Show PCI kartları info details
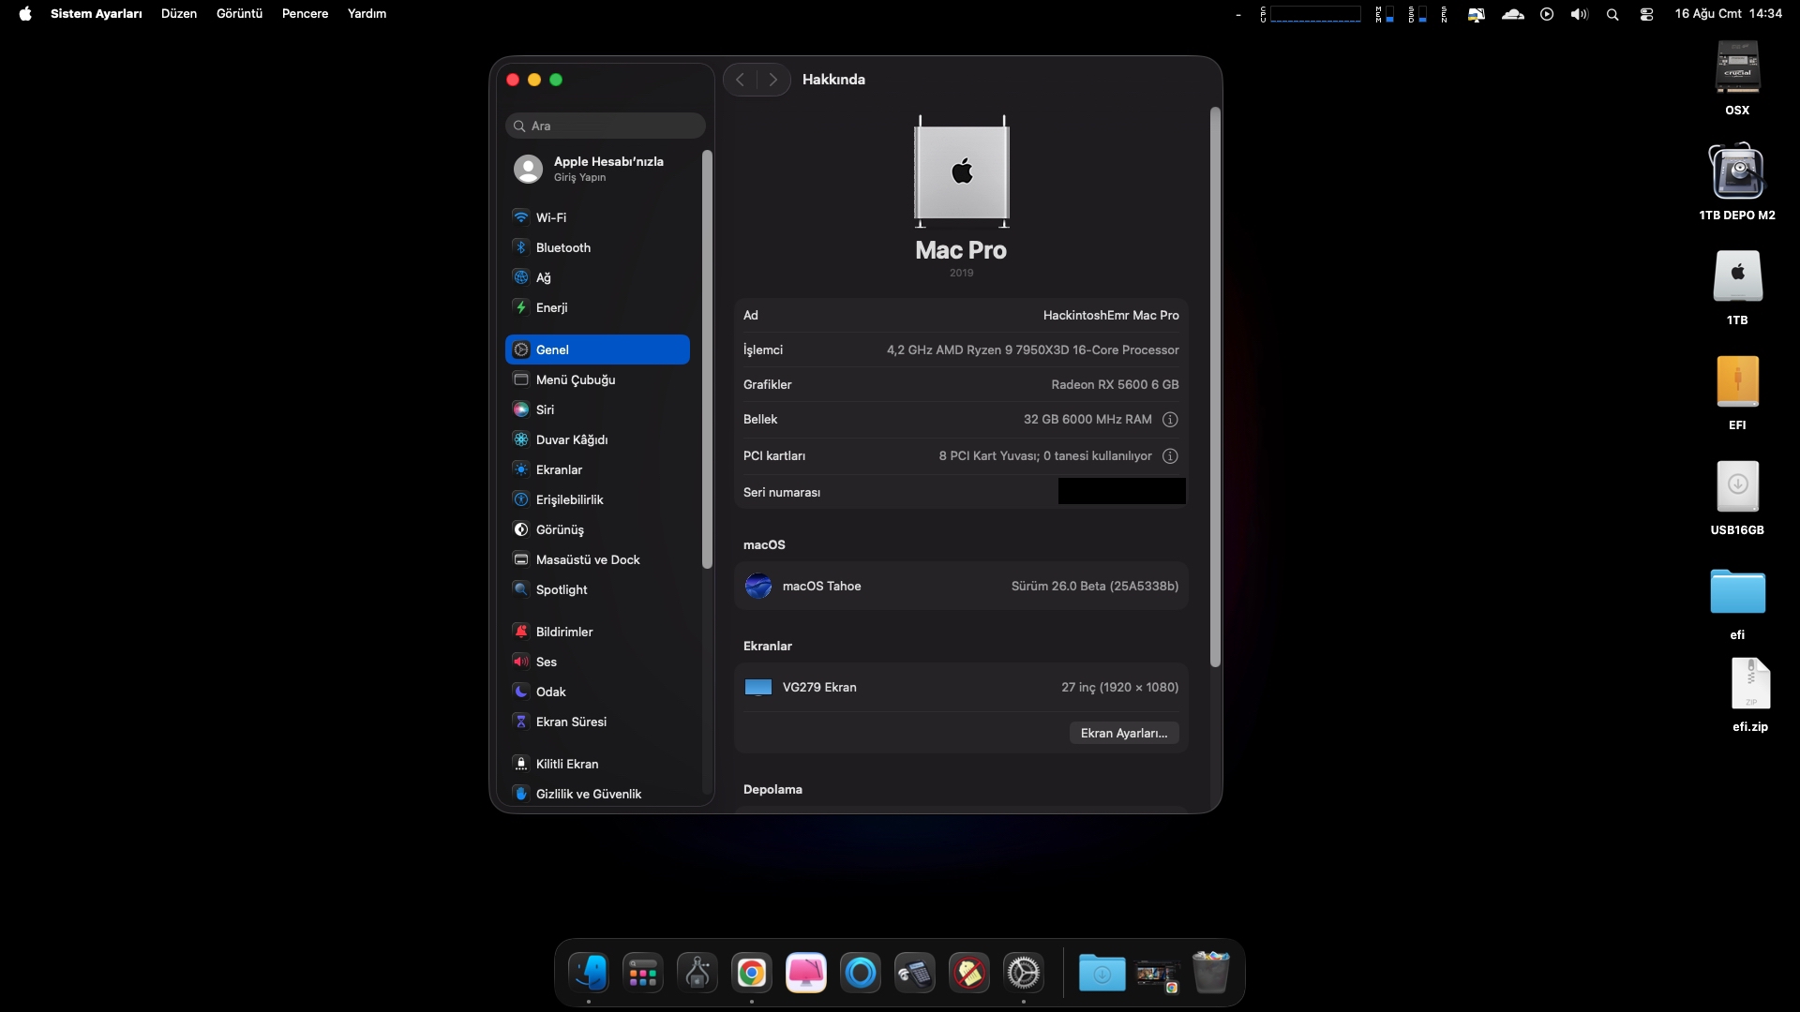This screenshot has width=1800, height=1012. pyautogui.click(x=1170, y=456)
